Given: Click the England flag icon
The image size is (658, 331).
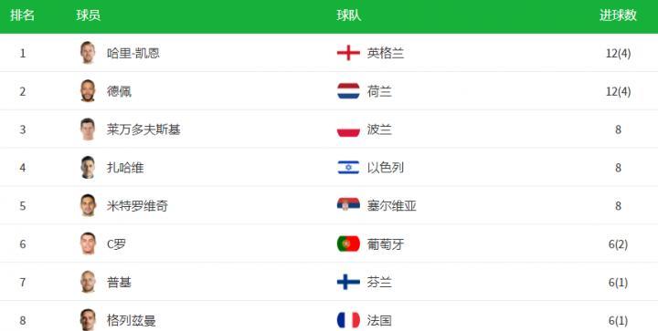Looking at the screenshot, I should click(x=348, y=53).
